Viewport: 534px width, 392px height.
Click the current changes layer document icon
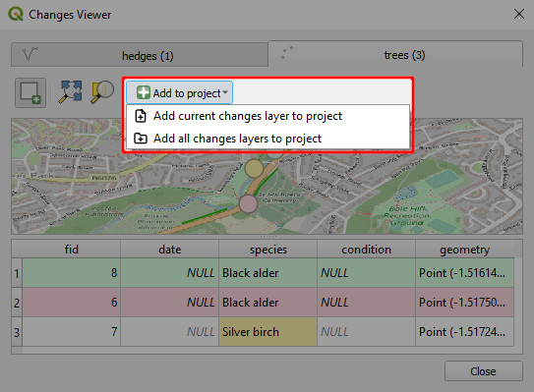[x=141, y=116]
